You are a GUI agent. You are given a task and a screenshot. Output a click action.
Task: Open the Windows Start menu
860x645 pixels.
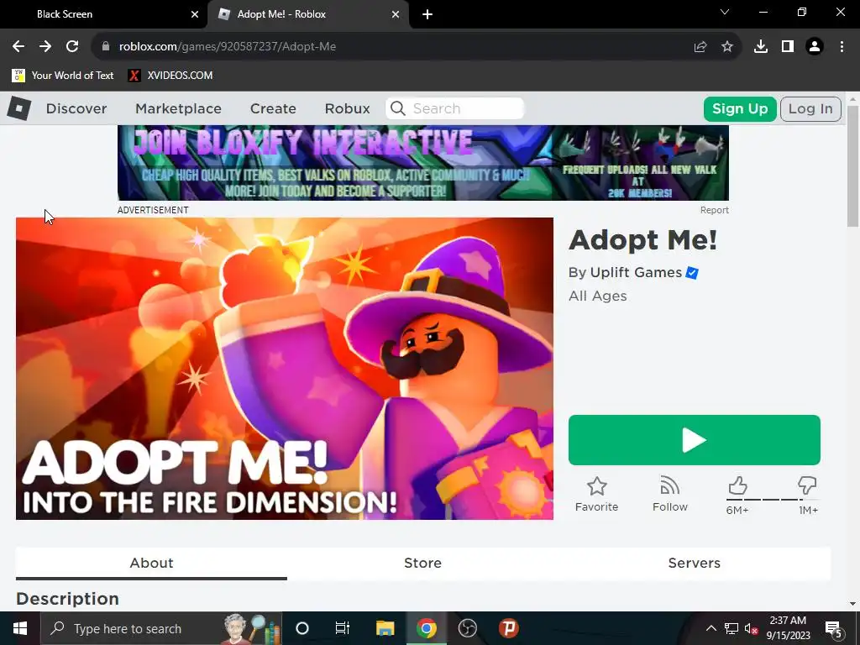click(20, 628)
